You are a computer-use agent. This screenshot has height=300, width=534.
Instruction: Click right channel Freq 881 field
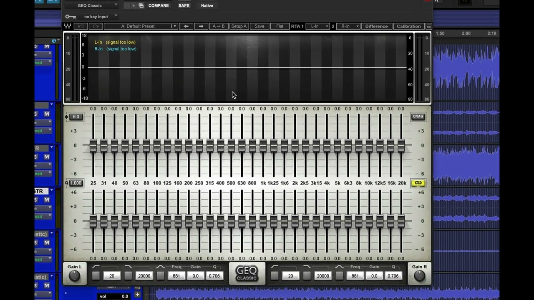(x=355, y=276)
